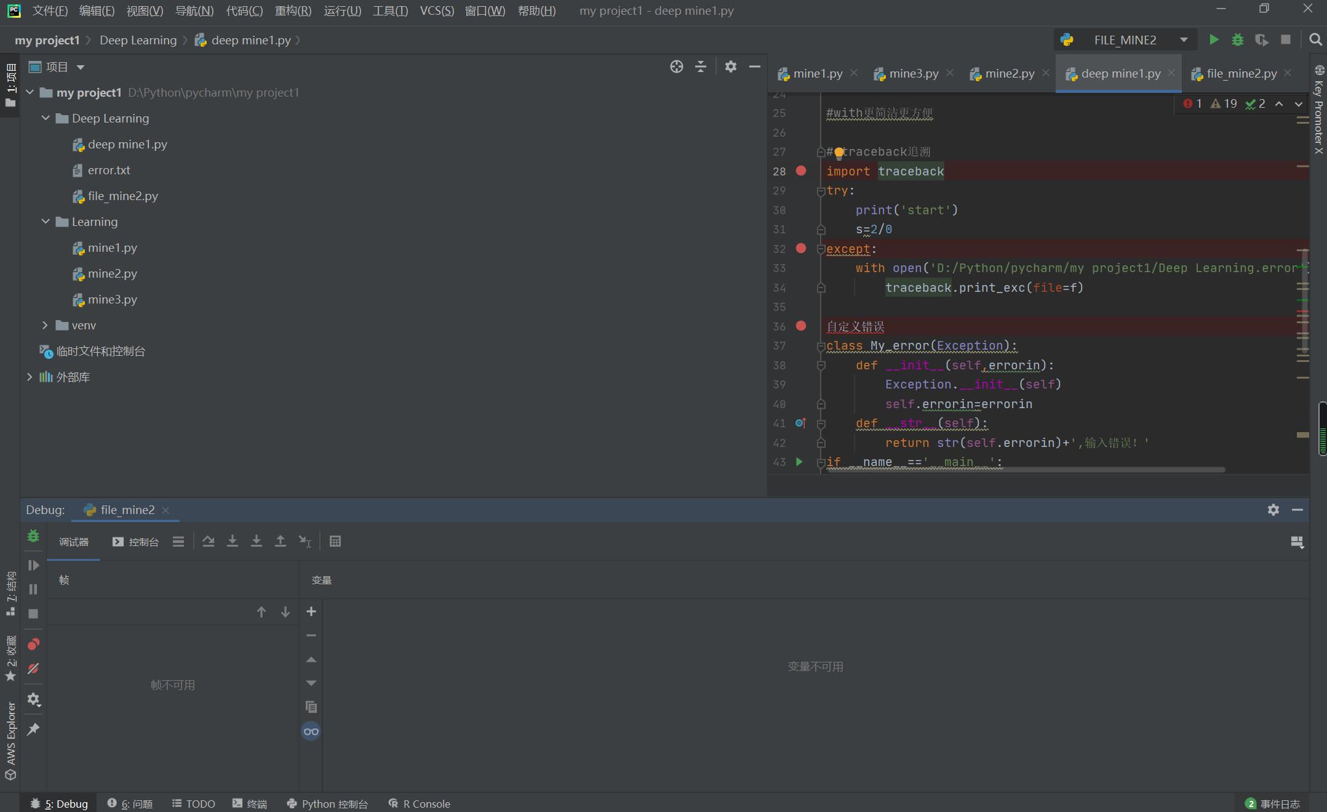The image size is (1327, 812).
Task: Go to previous highlighted error arrow
Action: point(1279,104)
